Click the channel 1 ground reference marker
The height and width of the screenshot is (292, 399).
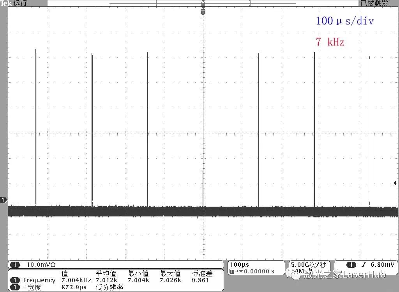click(x=3, y=200)
